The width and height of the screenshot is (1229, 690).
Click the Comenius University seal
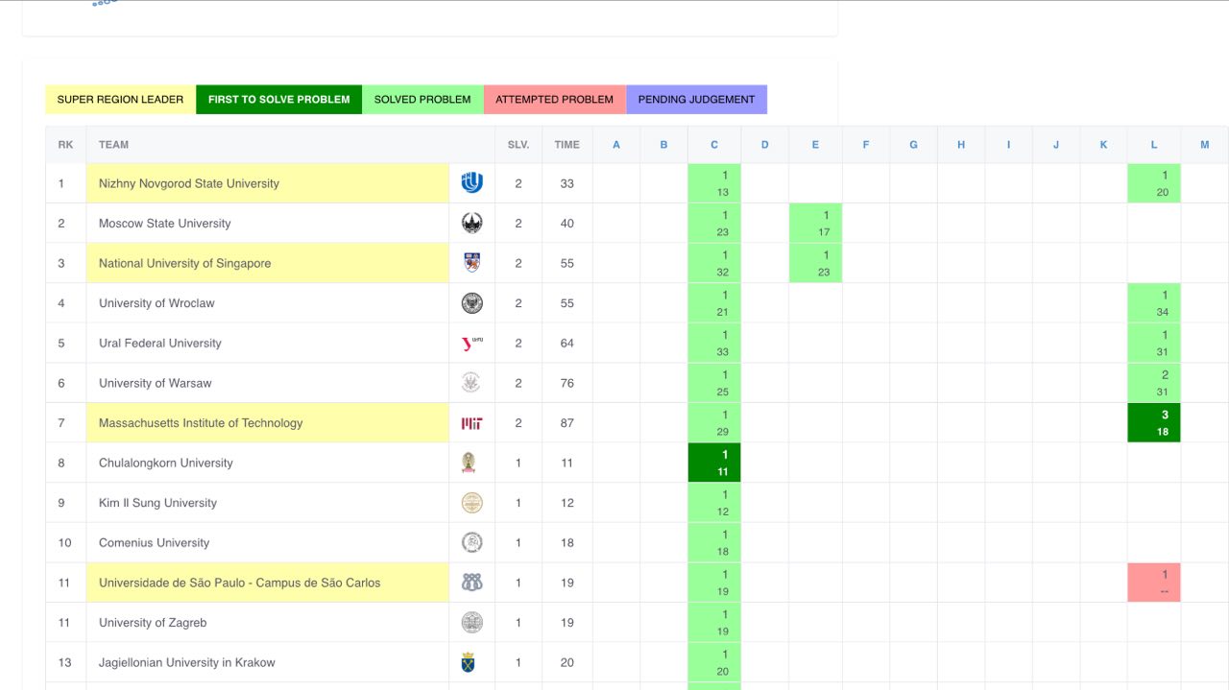(471, 542)
